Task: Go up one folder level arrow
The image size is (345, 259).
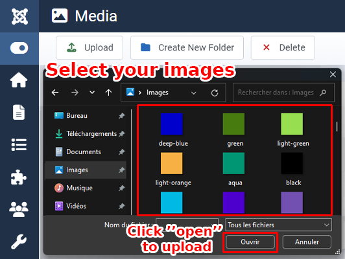Action: pos(108,93)
